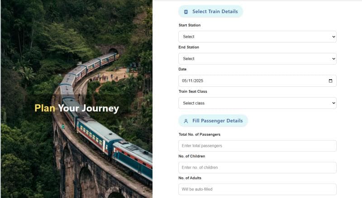
Task: Click the Plan Your Journey heading text
Action: (x=76, y=108)
